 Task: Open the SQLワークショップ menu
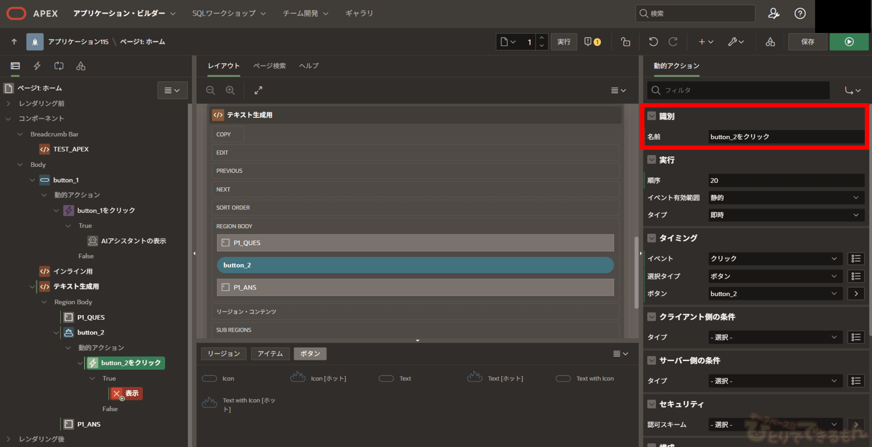click(x=229, y=14)
